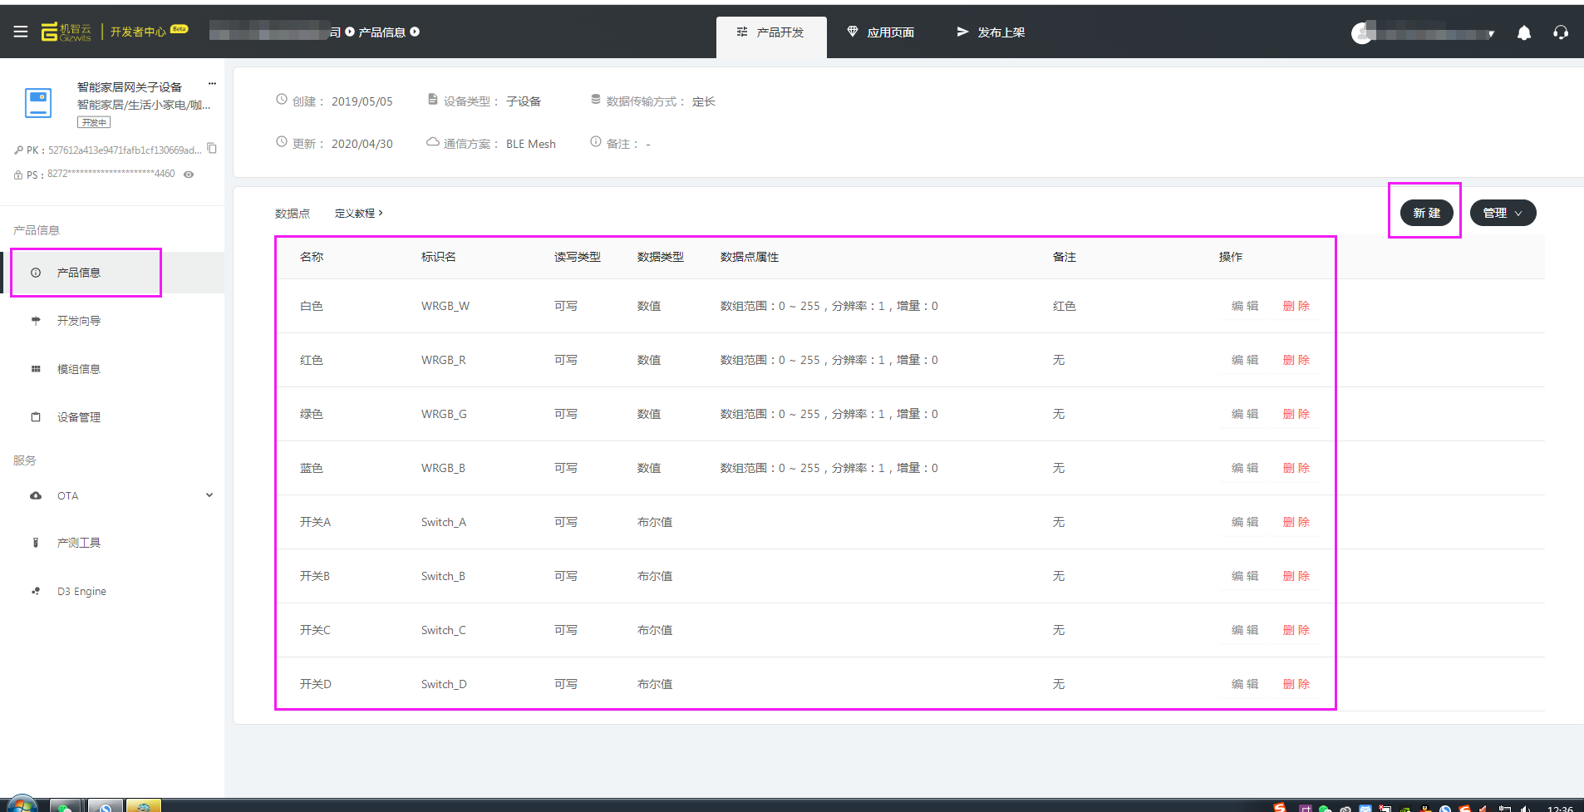The width and height of the screenshot is (1584, 812).
Task: Delete the 开关A data point
Action: (x=1296, y=522)
